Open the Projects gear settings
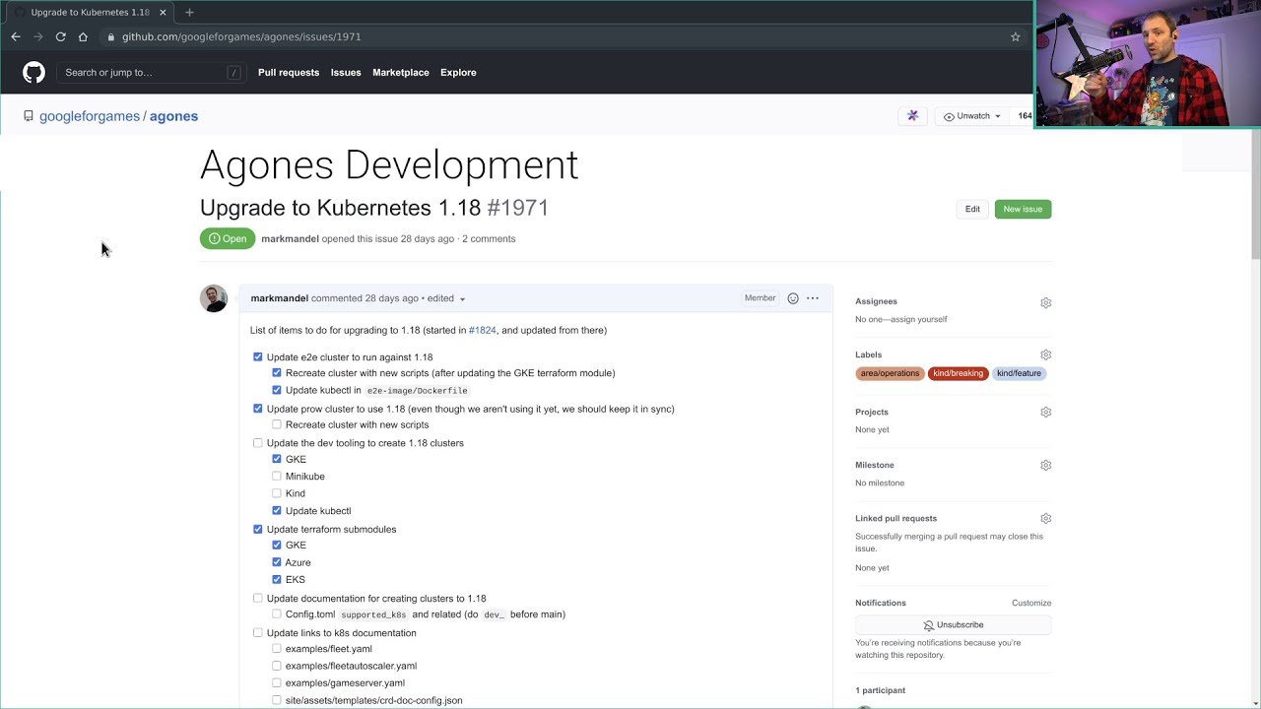1261x709 pixels. (1045, 412)
